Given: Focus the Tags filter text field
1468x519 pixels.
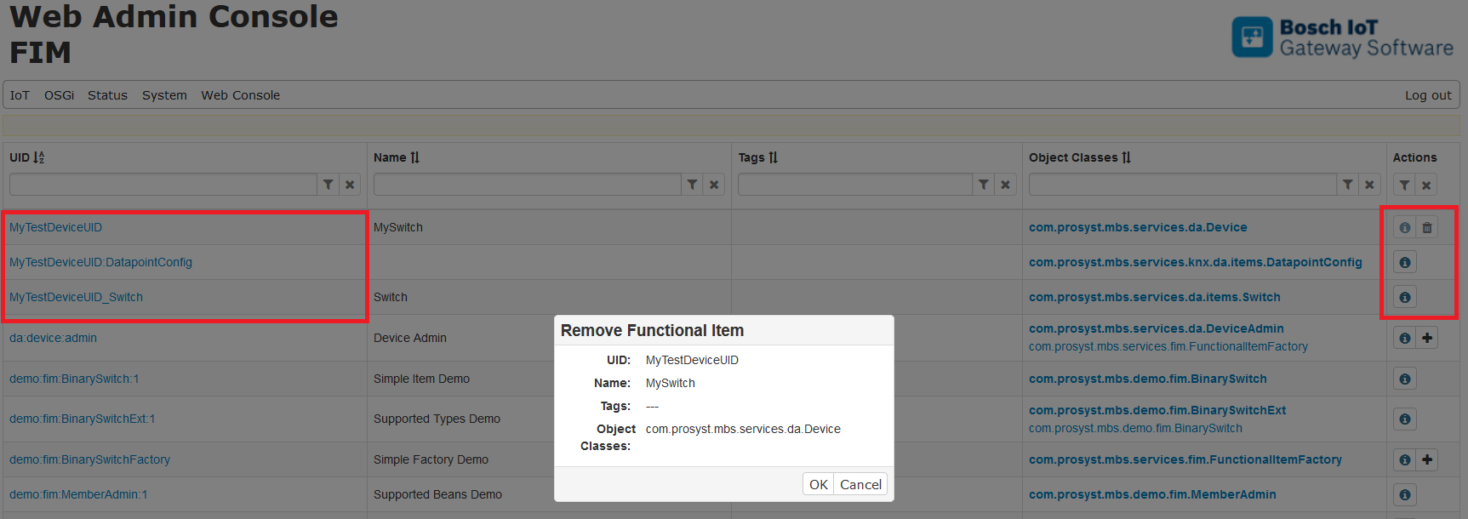Looking at the screenshot, I should point(855,185).
